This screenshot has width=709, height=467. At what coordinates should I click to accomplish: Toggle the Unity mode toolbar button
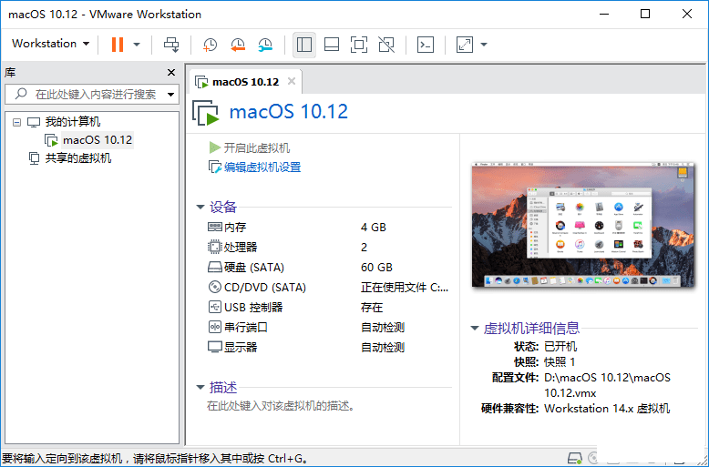[386, 44]
